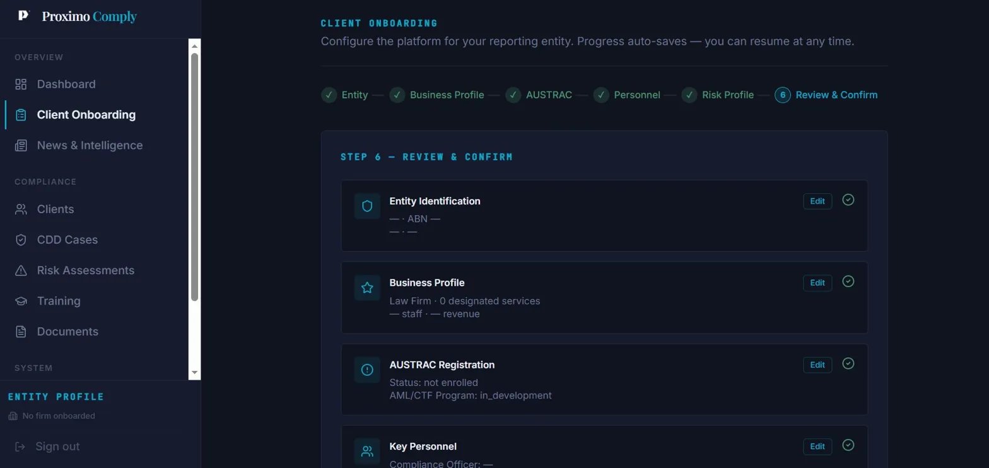The width and height of the screenshot is (989, 468).
Task: Edit the Entity Identification section
Action: tap(817, 201)
